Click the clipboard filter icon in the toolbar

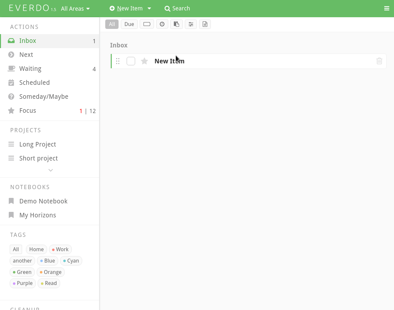[x=176, y=24]
